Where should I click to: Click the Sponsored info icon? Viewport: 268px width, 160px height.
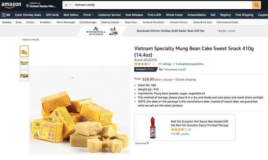(148, 143)
